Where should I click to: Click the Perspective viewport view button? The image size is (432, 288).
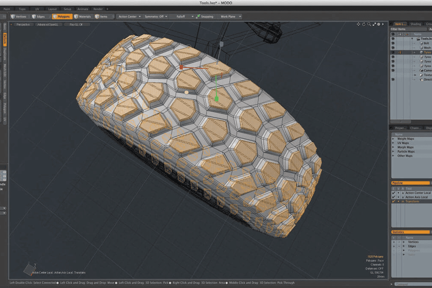point(23,24)
